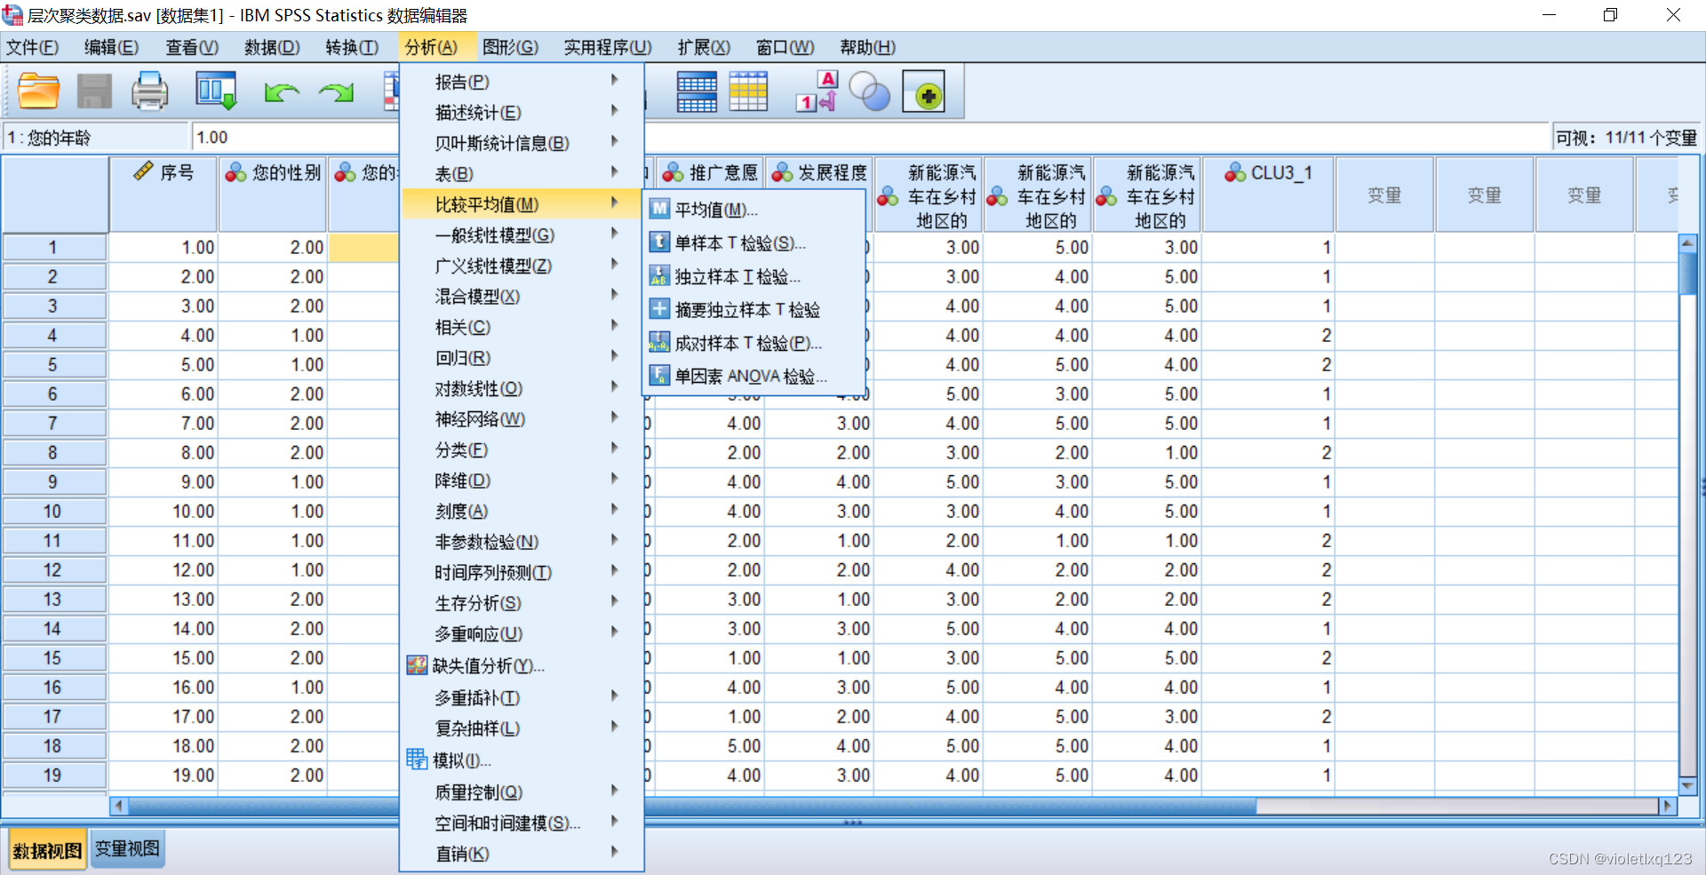Click the cell name box 1 : 您的年龄

coord(96,138)
